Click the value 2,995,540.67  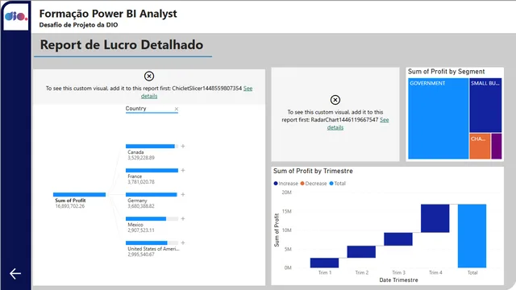coord(141,255)
